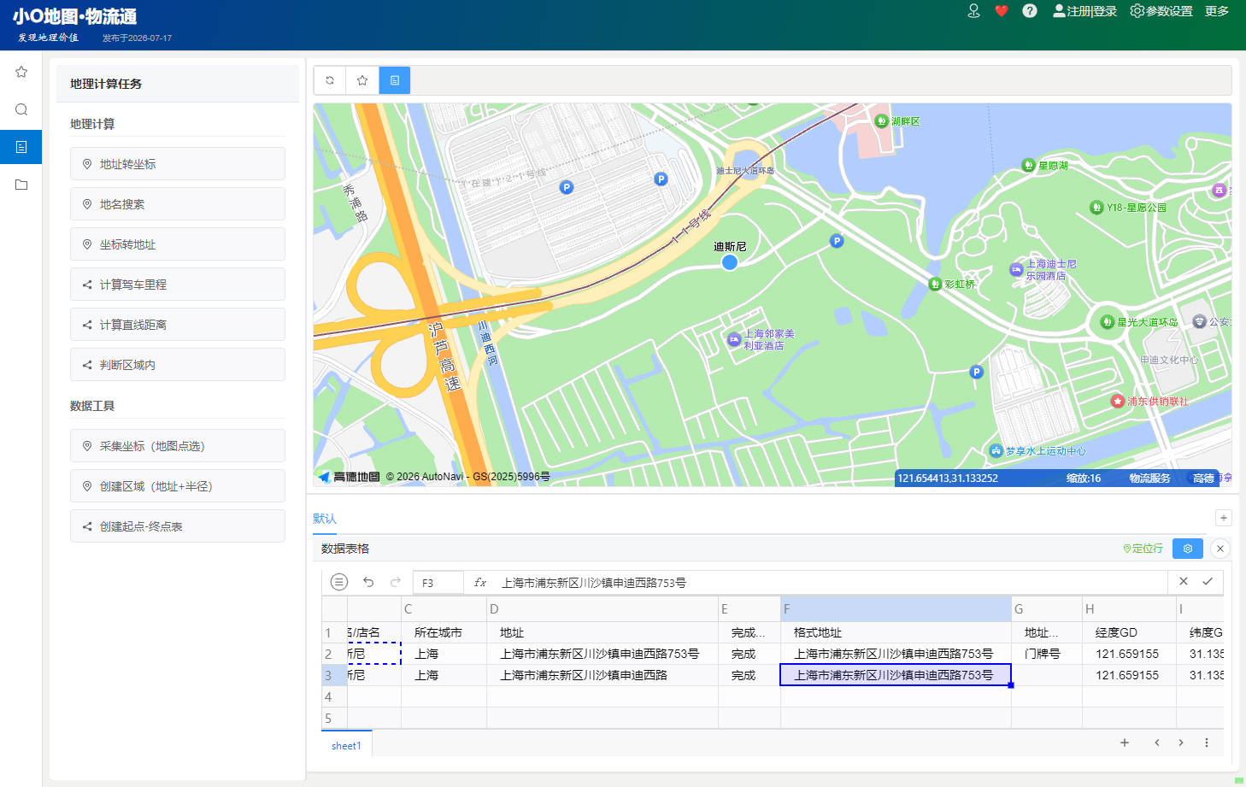Click cell 上海市浦东新区川沙镇申迪西路 in row 3
The image size is (1246, 787).
tap(602, 675)
